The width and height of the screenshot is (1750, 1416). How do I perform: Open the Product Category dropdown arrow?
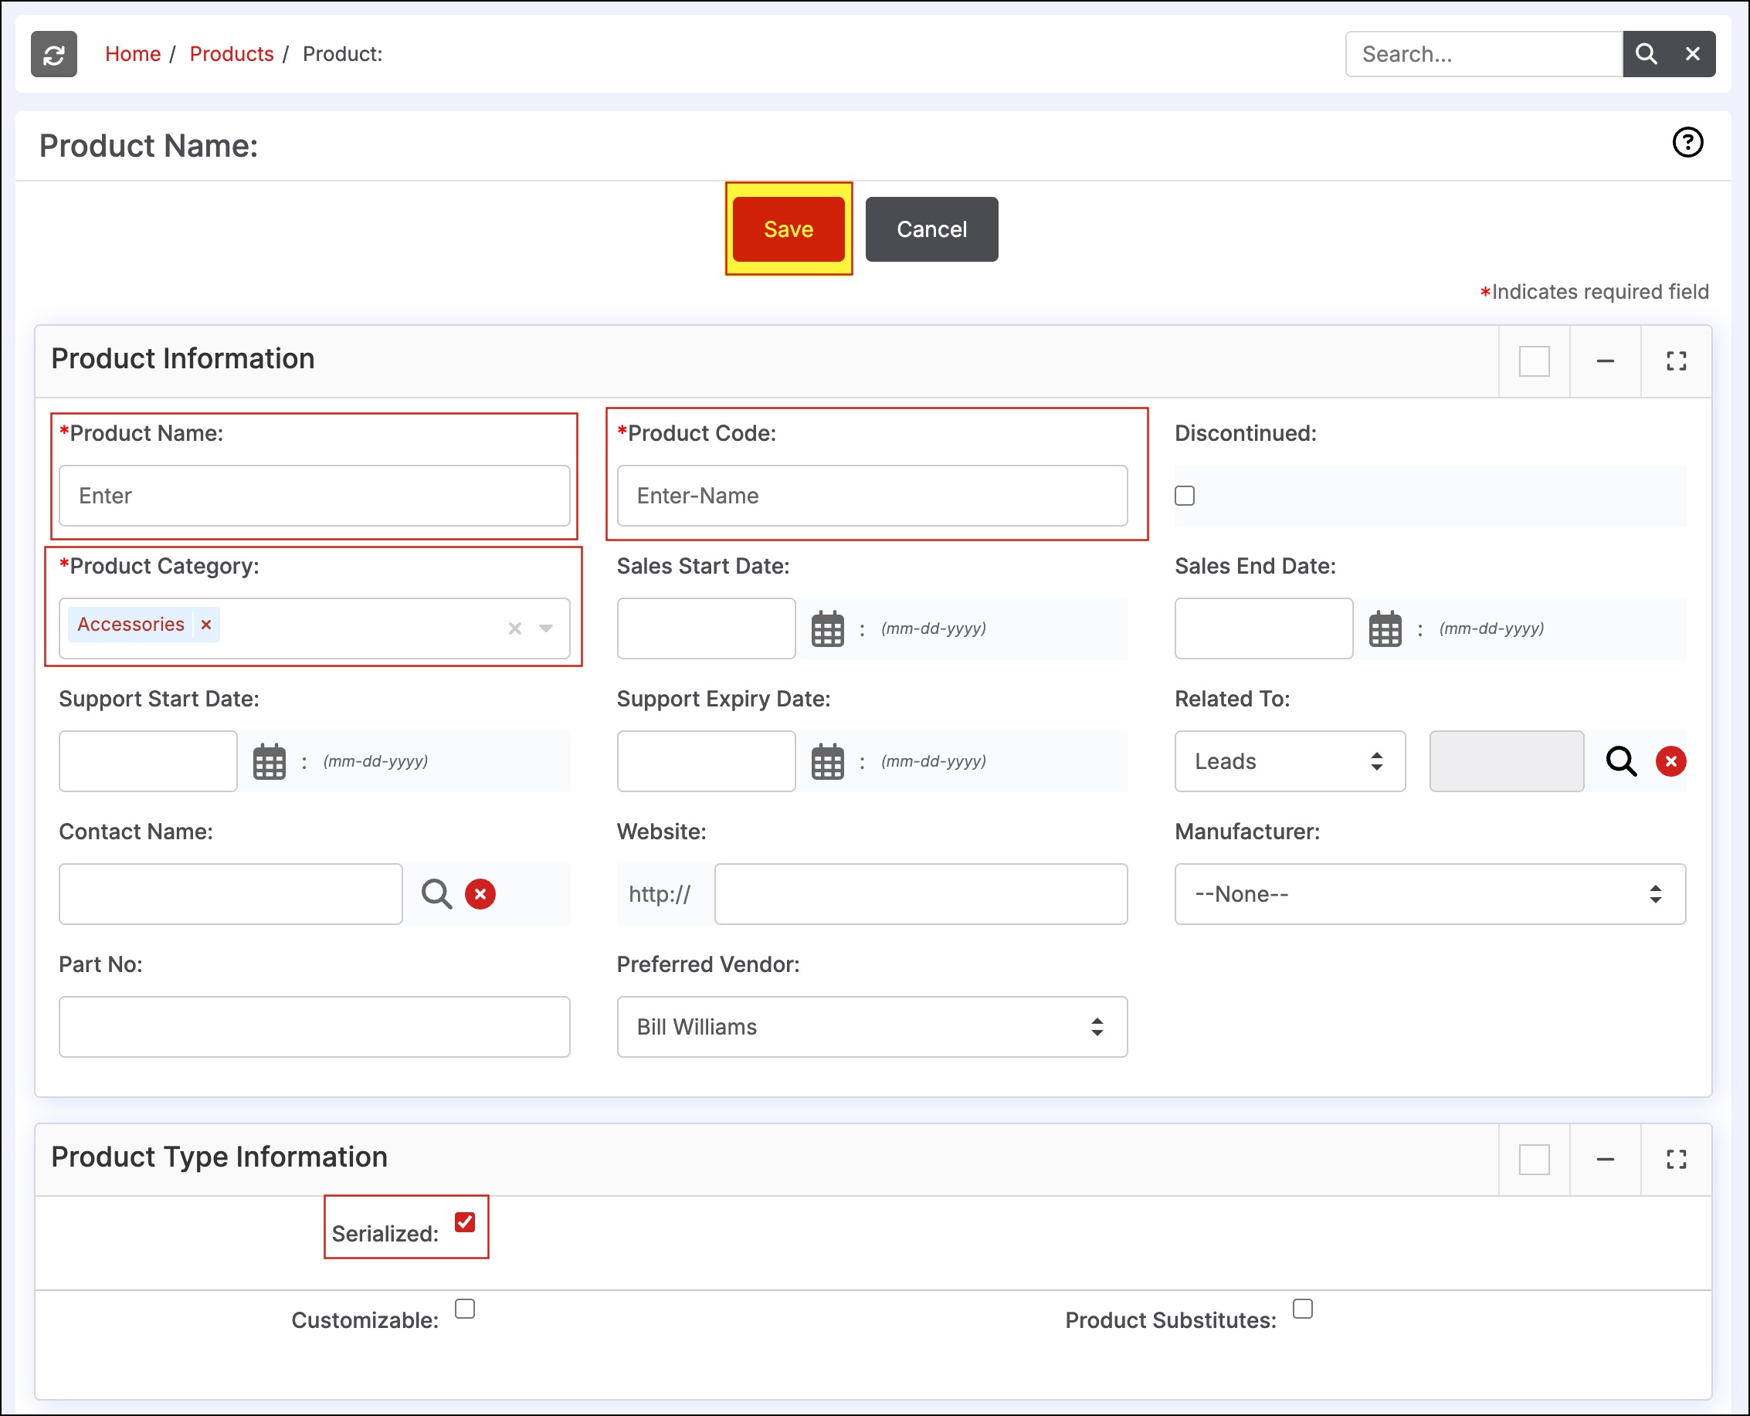546,629
